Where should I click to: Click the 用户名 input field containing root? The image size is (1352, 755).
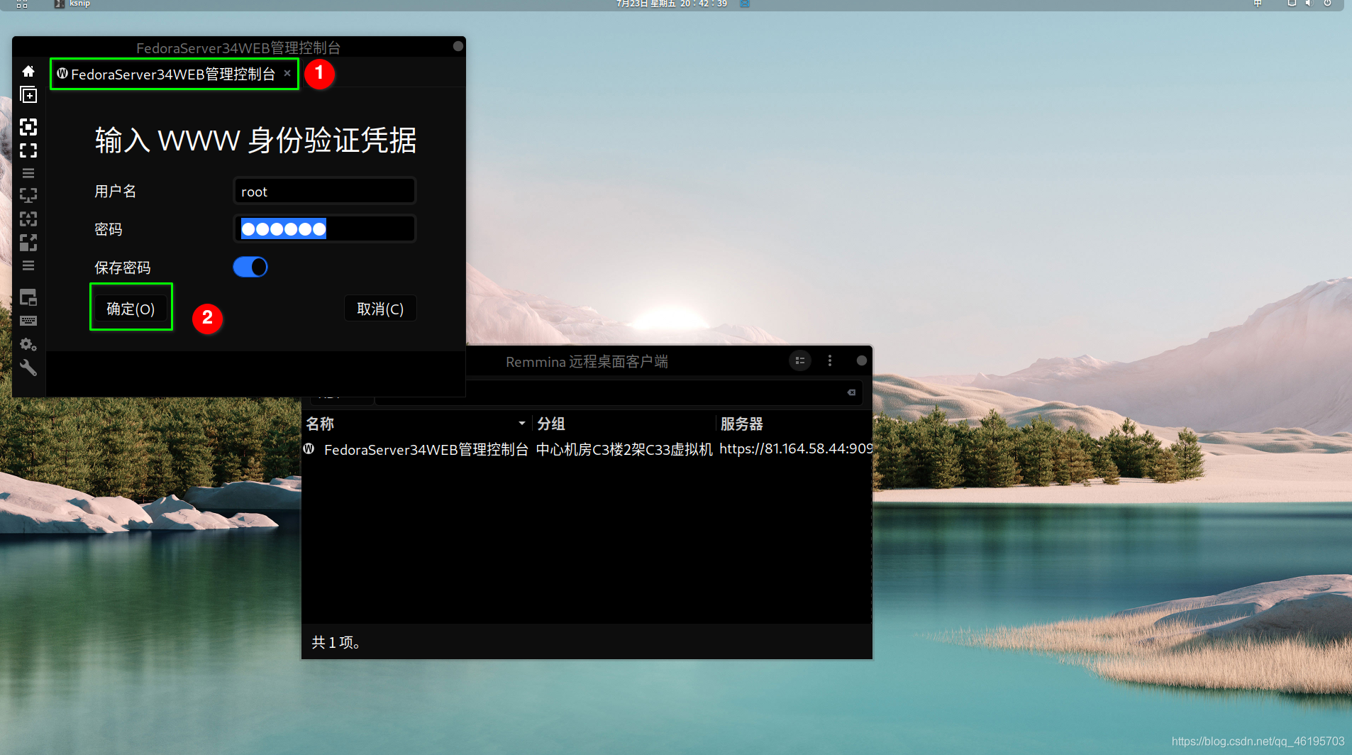tap(324, 192)
